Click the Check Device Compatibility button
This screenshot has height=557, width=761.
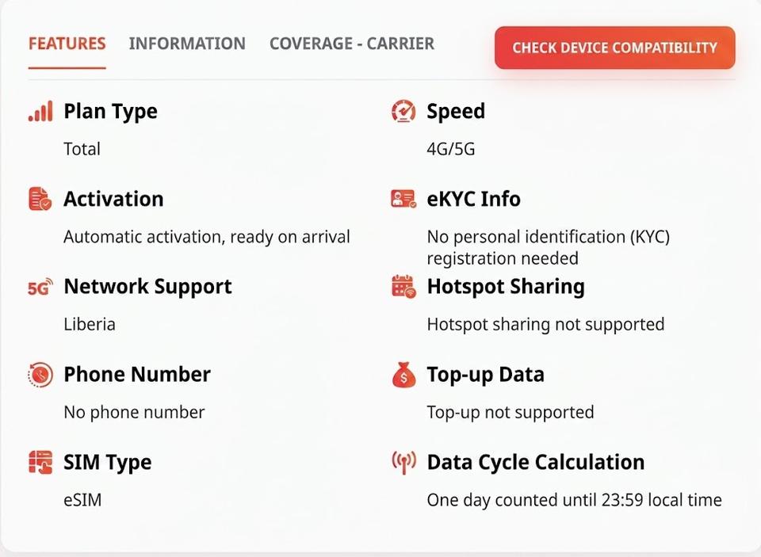coord(615,48)
